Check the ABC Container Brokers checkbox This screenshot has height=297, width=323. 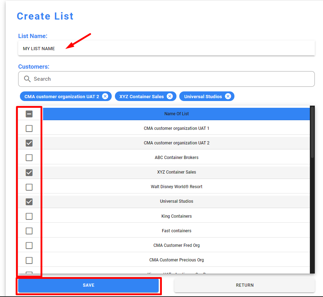click(x=29, y=158)
